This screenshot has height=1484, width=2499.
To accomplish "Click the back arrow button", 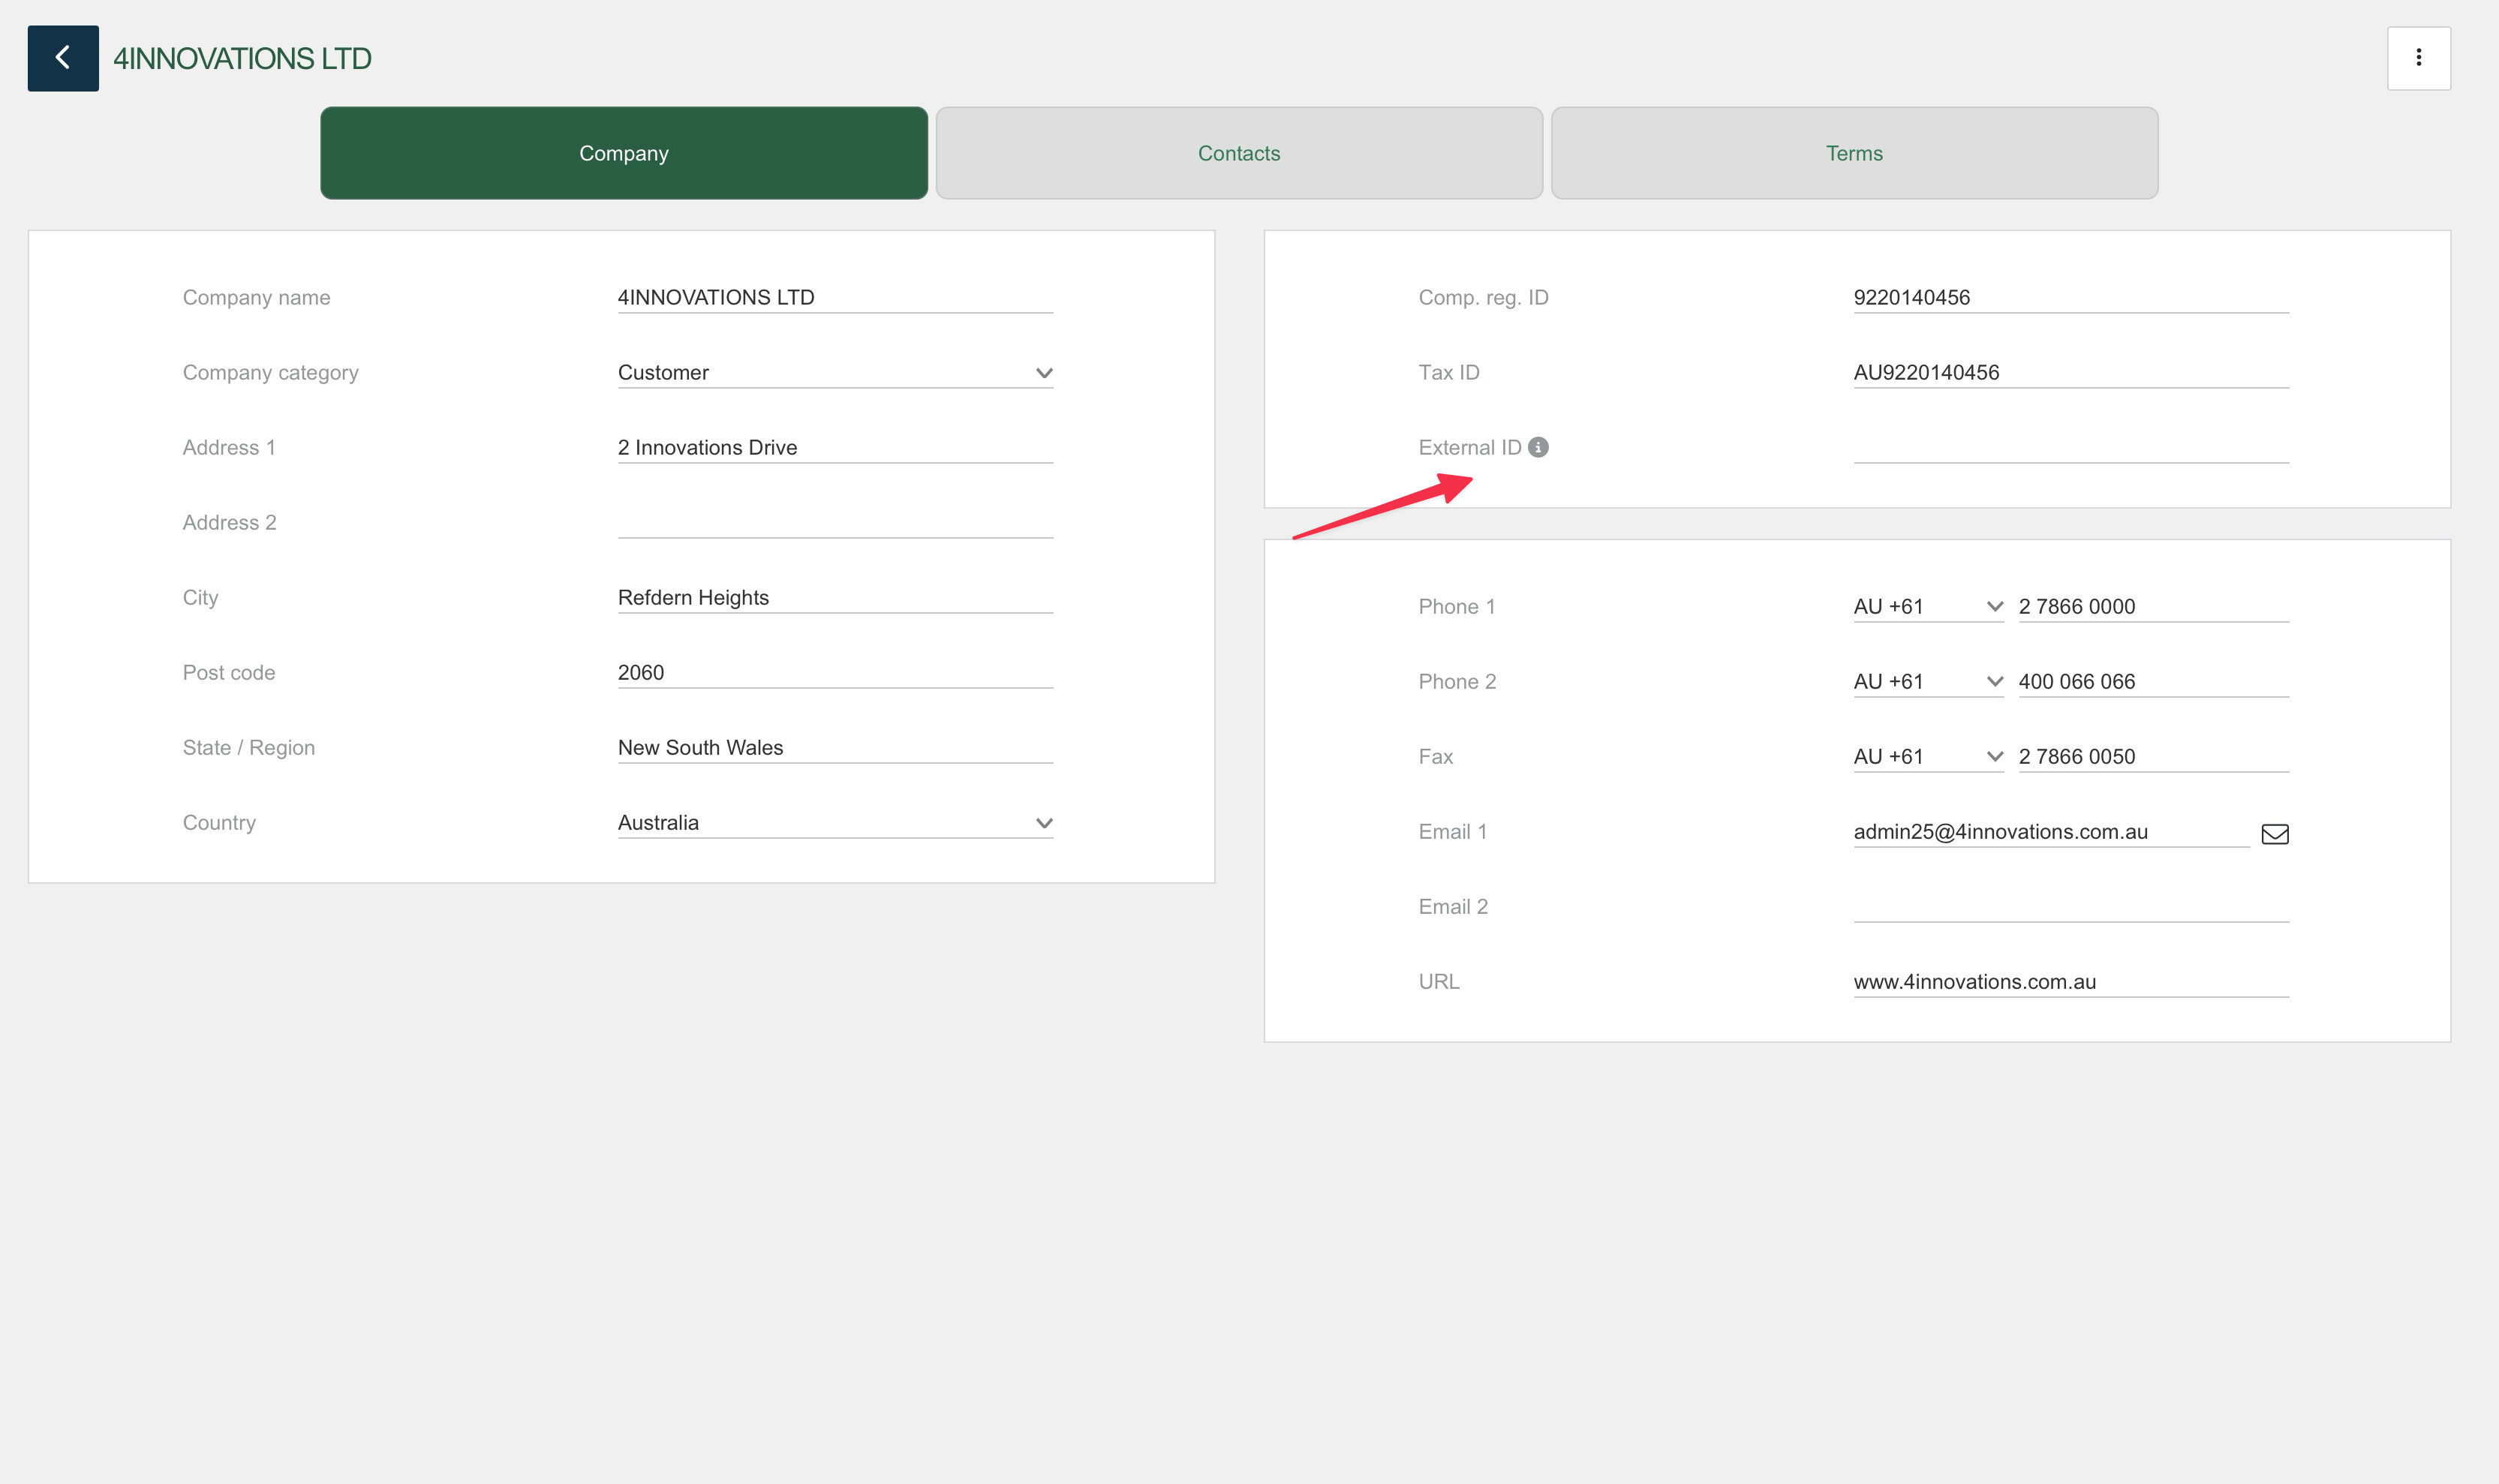I will 62,58.
